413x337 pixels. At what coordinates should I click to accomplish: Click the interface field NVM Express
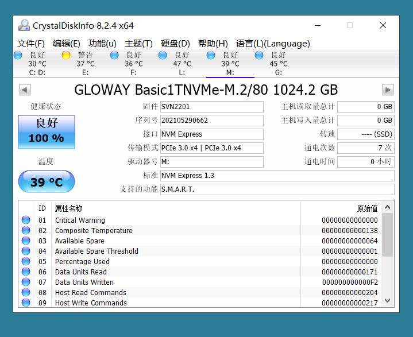point(212,134)
